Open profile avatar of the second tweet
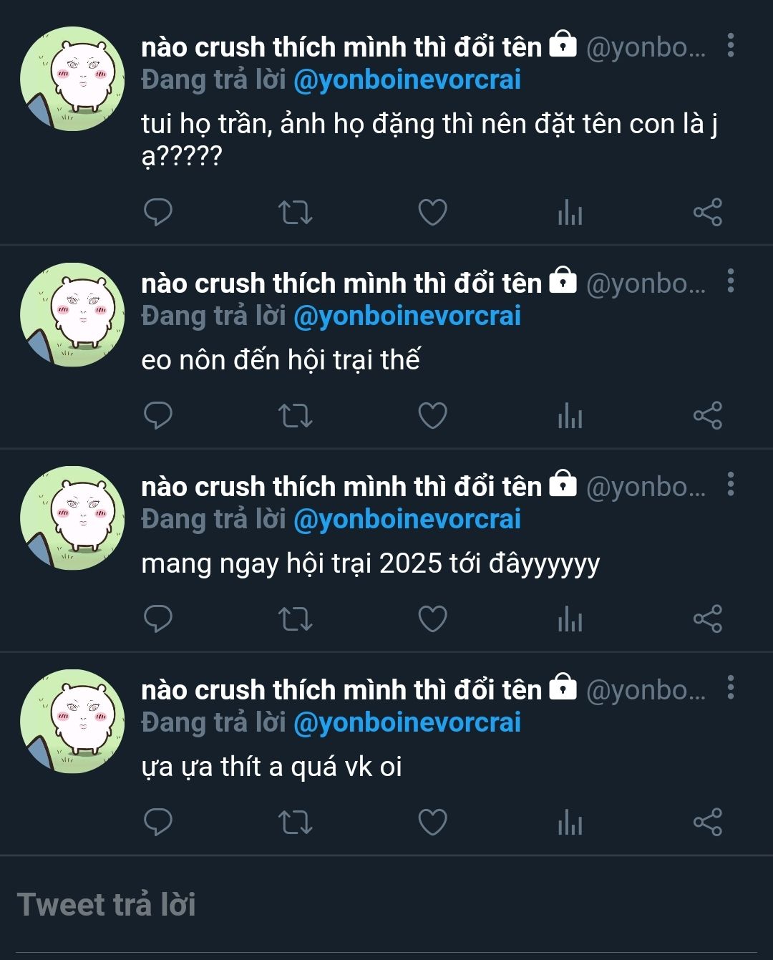The width and height of the screenshot is (773, 960). [72, 315]
